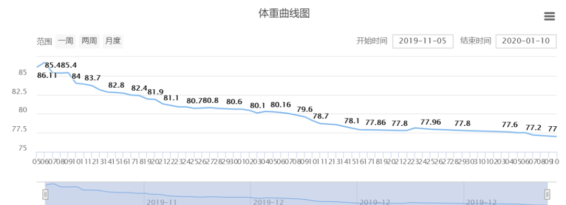Click the 86.11 data label
566x205 pixels.
pyautogui.click(x=47, y=76)
